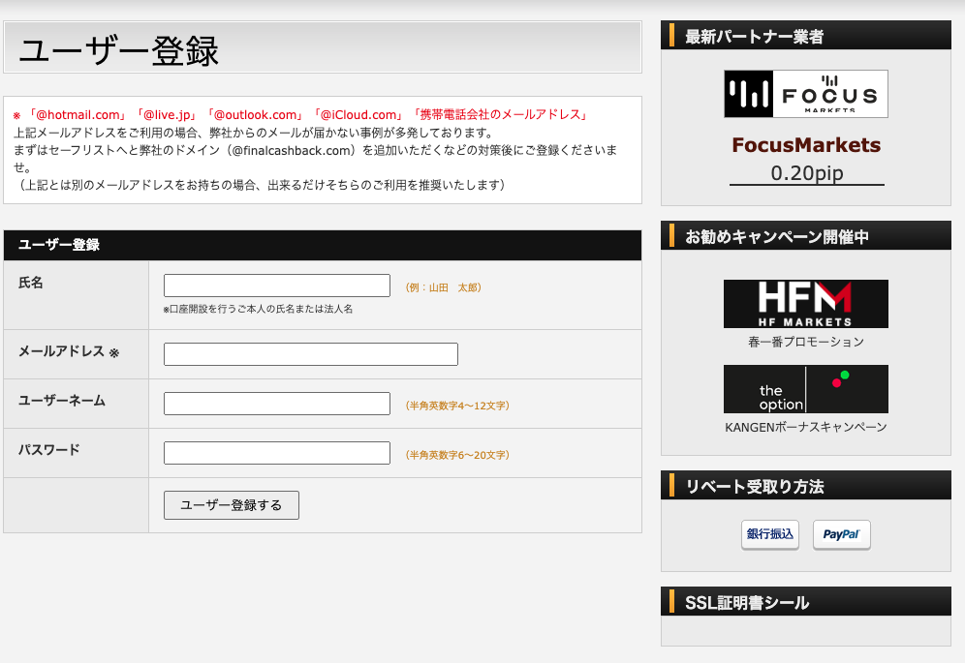Image resolution: width=965 pixels, height=663 pixels.
Task: Click into the メールアドレス text box
Action: click(311, 354)
